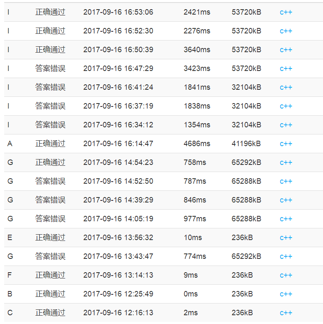Screen dimensions: 323x324
Task: Click the 答案错误 status at 13:43:47
Action: point(50,256)
